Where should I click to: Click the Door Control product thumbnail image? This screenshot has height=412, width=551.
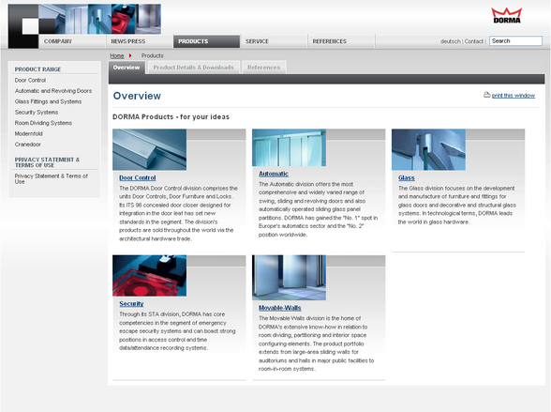coord(149,149)
